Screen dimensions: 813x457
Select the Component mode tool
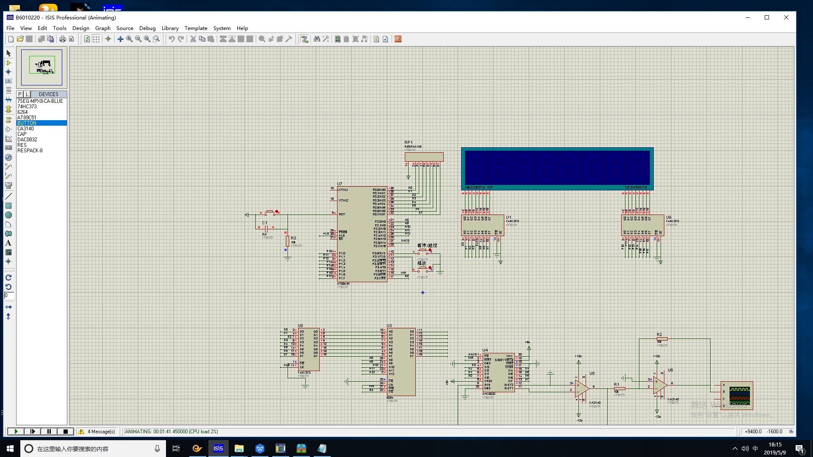coord(8,63)
